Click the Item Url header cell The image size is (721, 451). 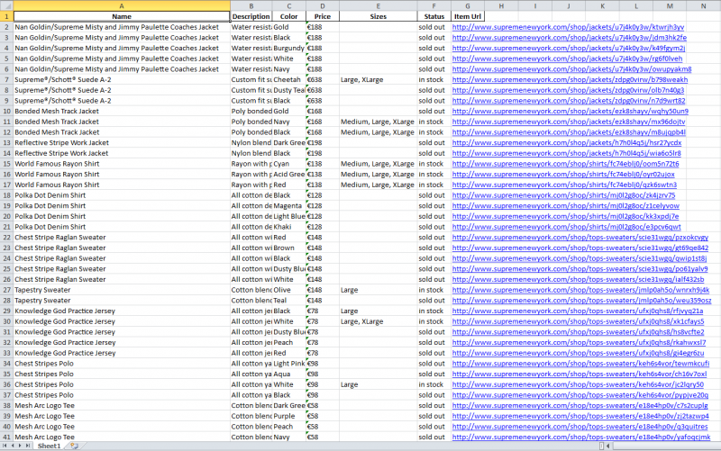(x=468, y=16)
